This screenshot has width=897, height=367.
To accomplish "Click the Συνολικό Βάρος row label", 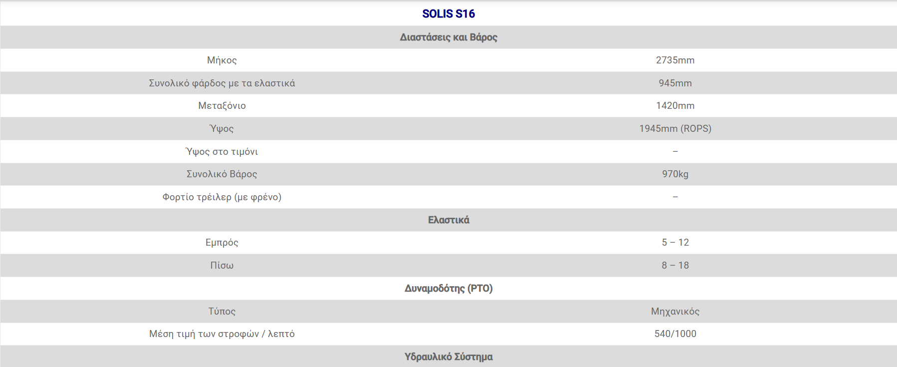I will point(222,174).
